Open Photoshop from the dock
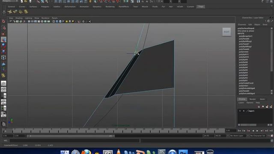The height and width of the screenshot is (154, 274). (183, 152)
